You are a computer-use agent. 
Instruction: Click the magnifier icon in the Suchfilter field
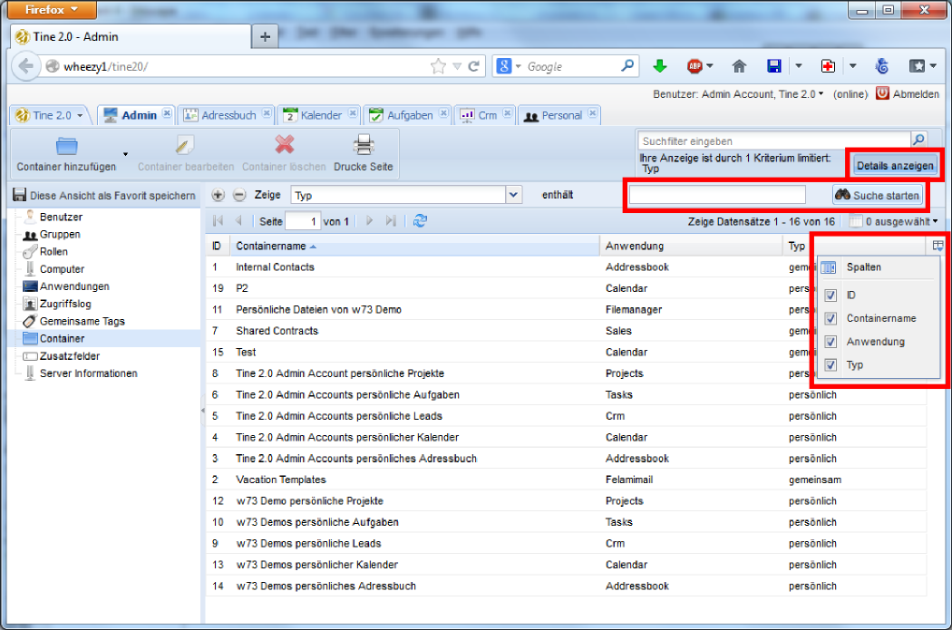[918, 141]
